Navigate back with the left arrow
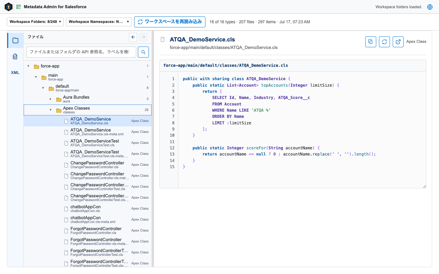 [x=133, y=37]
